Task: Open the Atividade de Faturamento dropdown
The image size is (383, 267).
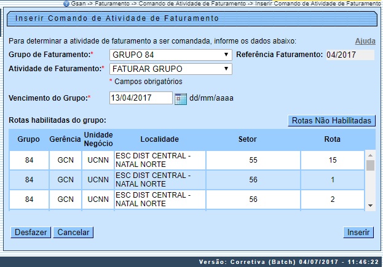Action: (171, 69)
